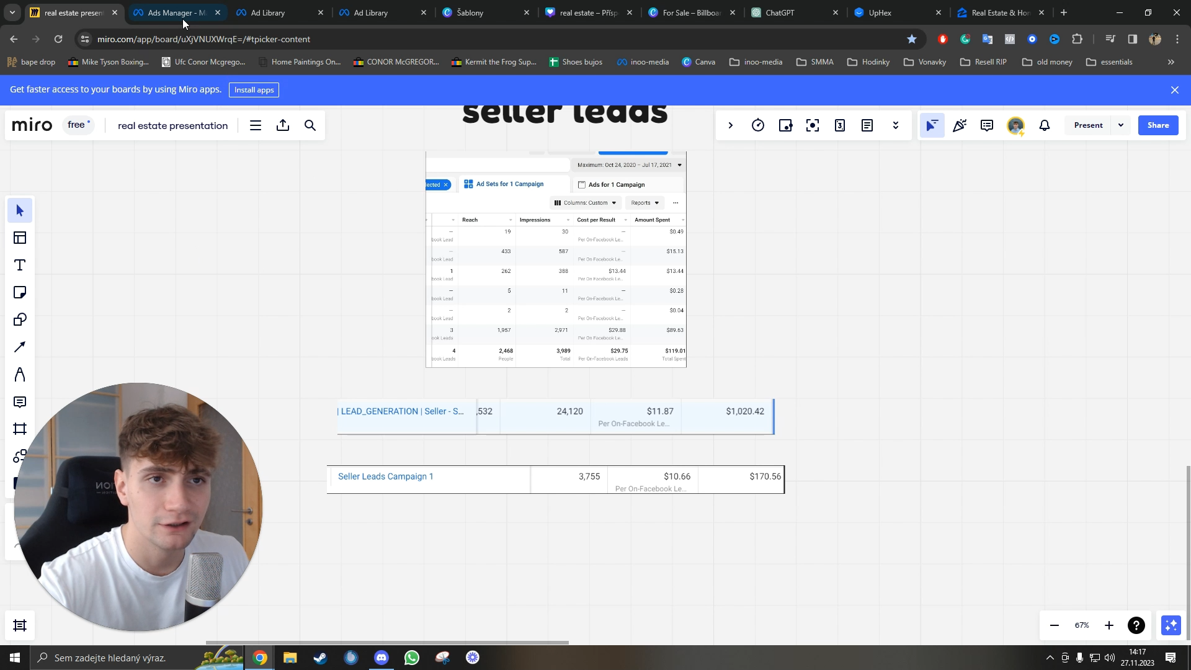
Task: Toggle collaborators' cursors visibility icon
Action: point(932,125)
